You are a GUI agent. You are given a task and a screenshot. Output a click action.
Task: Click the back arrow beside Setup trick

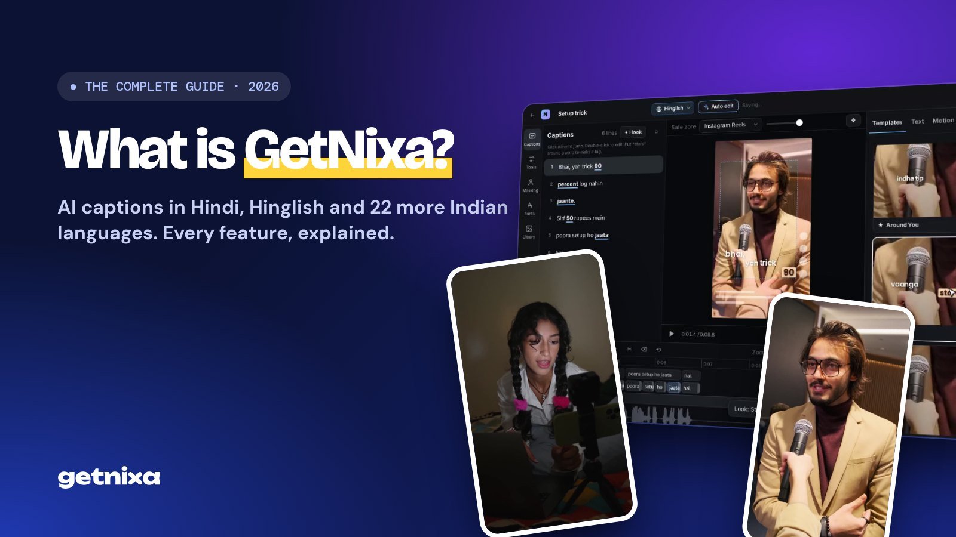(532, 115)
